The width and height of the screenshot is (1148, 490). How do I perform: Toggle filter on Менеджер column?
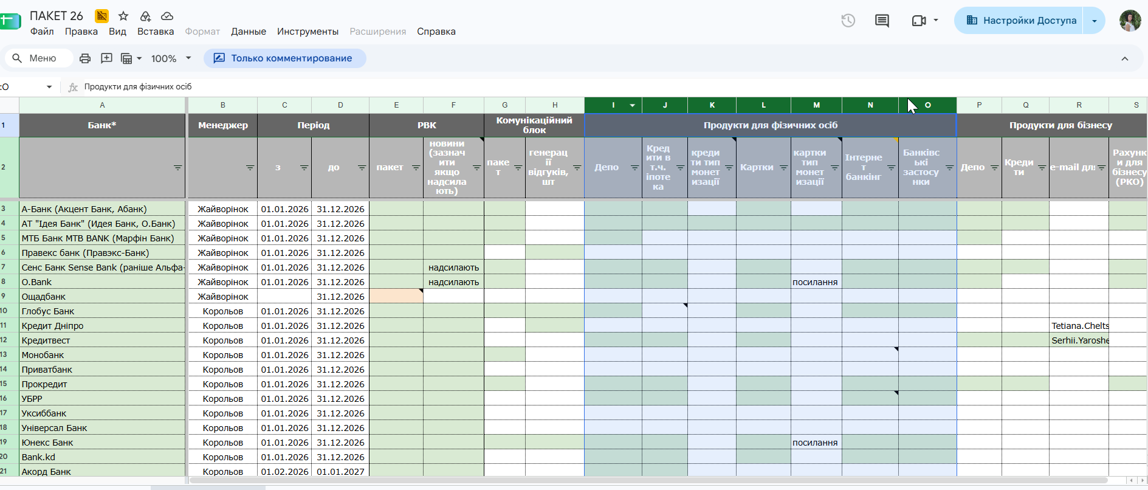(x=250, y=168)
